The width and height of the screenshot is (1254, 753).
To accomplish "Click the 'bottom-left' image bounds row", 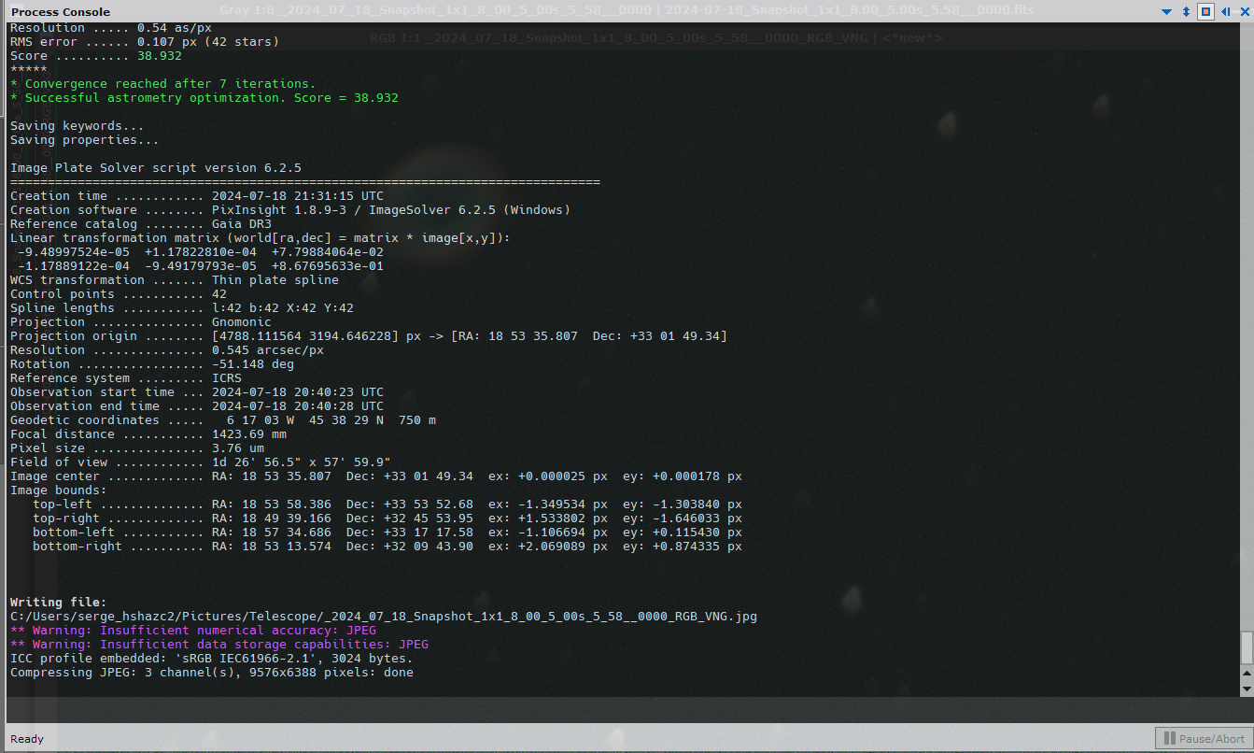I will pyautogui.click(x=387, y=533).
